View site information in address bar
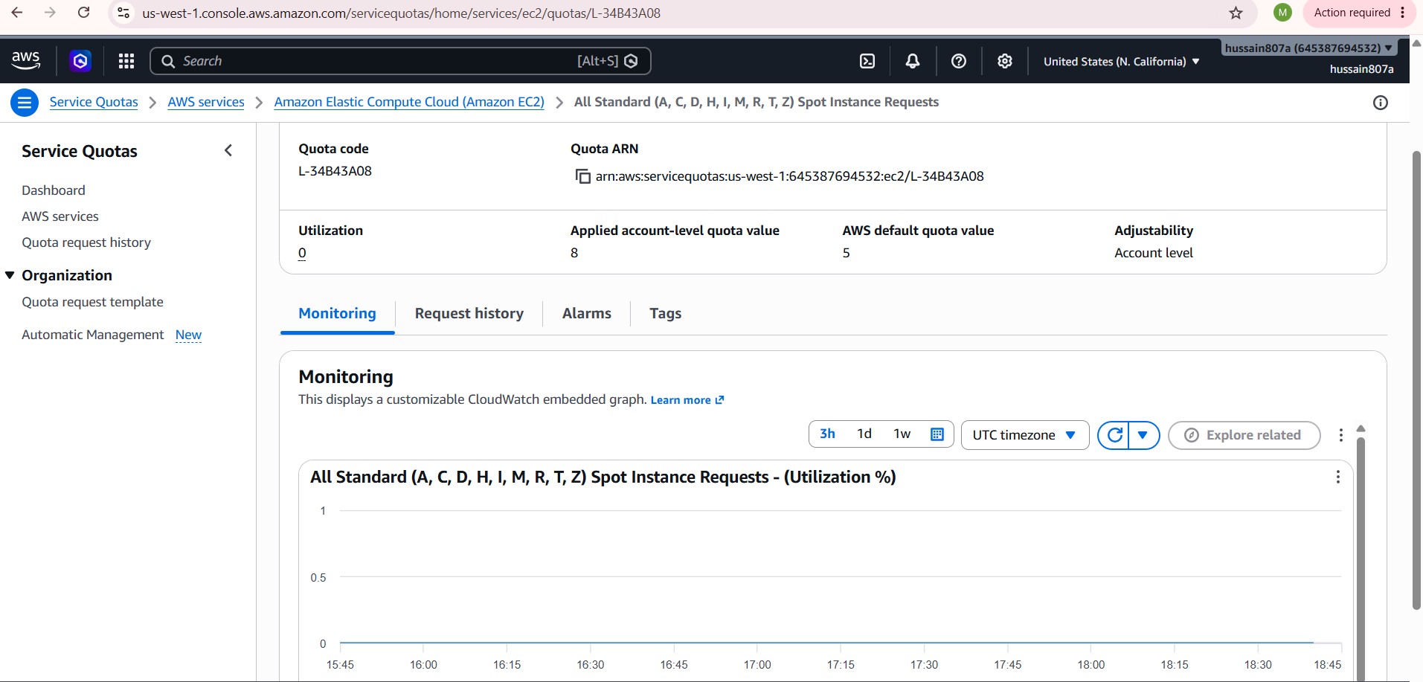Screen dimensions: 1423x682 (x=124, y=13)
